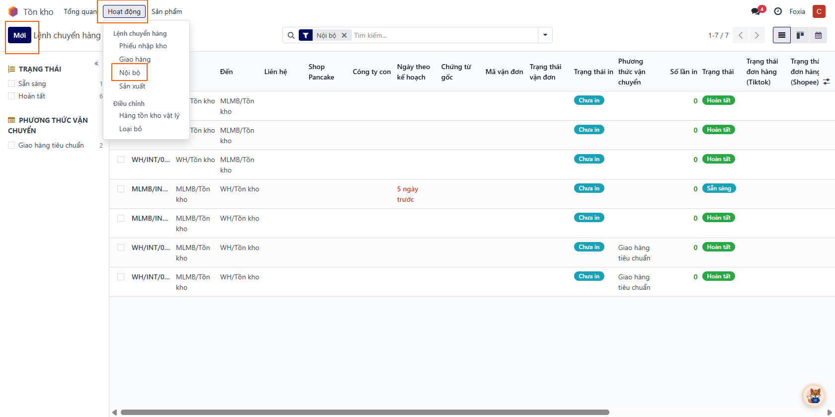This screenshot has width=835, height=417.
Task: Click the horizontal scrollbar at bottom
Action: click(364, 412)
